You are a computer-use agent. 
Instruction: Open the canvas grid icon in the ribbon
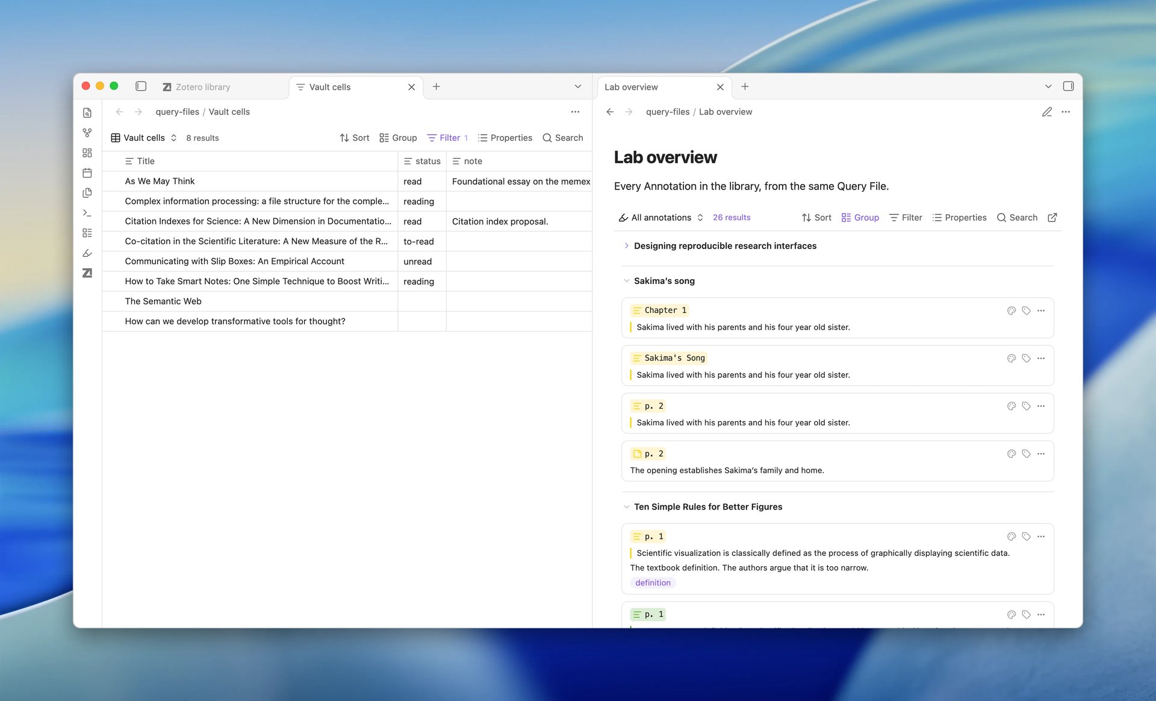click(x=87, y=153)
